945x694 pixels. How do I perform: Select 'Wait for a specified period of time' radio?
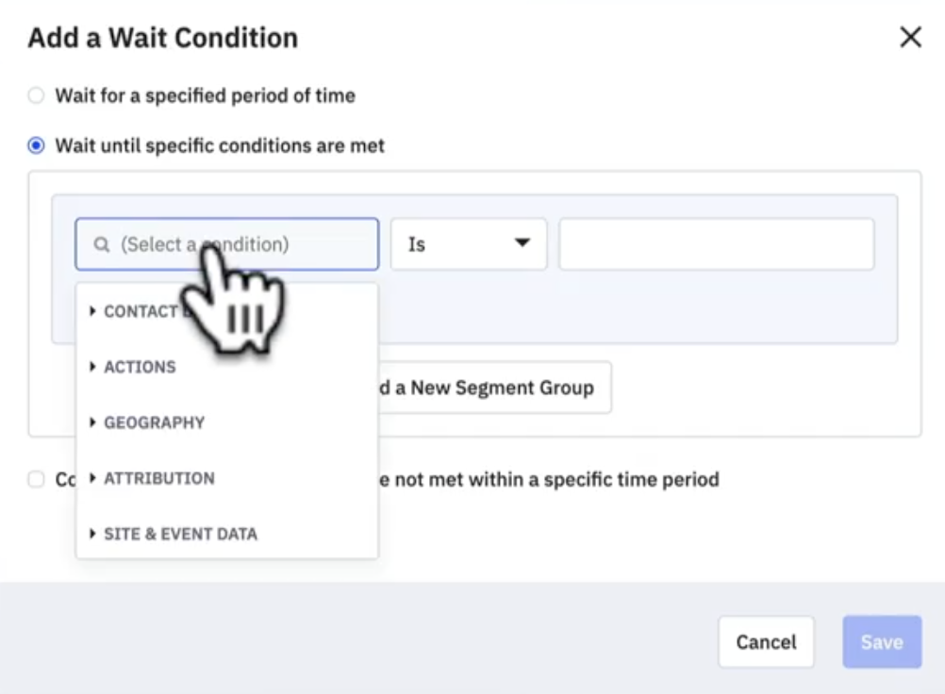coord(36,95)
